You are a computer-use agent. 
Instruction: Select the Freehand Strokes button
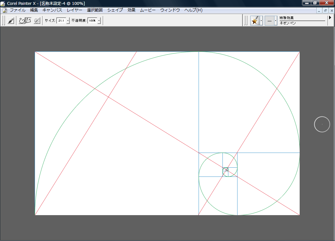coord(22,21)
